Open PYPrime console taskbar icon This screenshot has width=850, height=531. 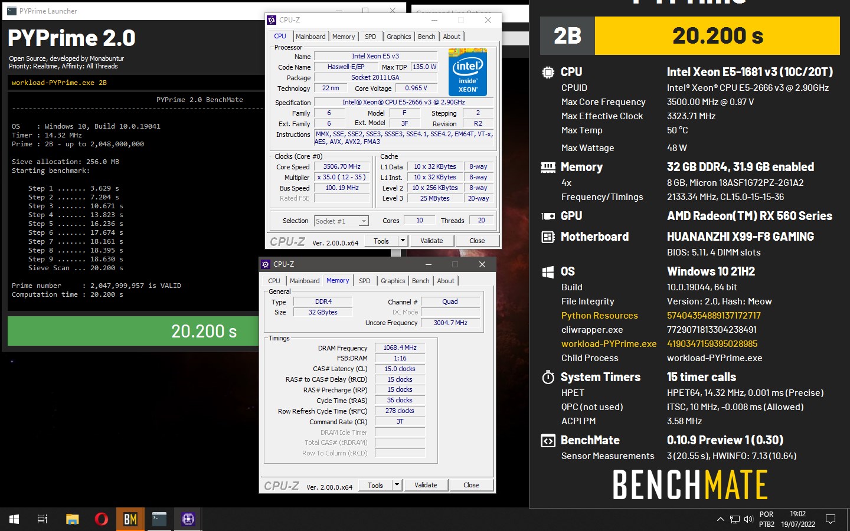[159, 519]
